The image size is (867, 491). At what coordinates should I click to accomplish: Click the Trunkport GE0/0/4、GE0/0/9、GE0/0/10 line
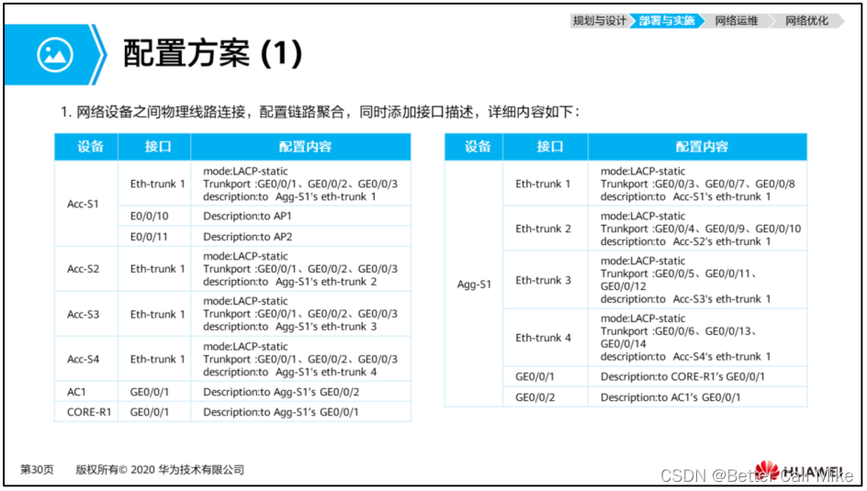[701, 229]
